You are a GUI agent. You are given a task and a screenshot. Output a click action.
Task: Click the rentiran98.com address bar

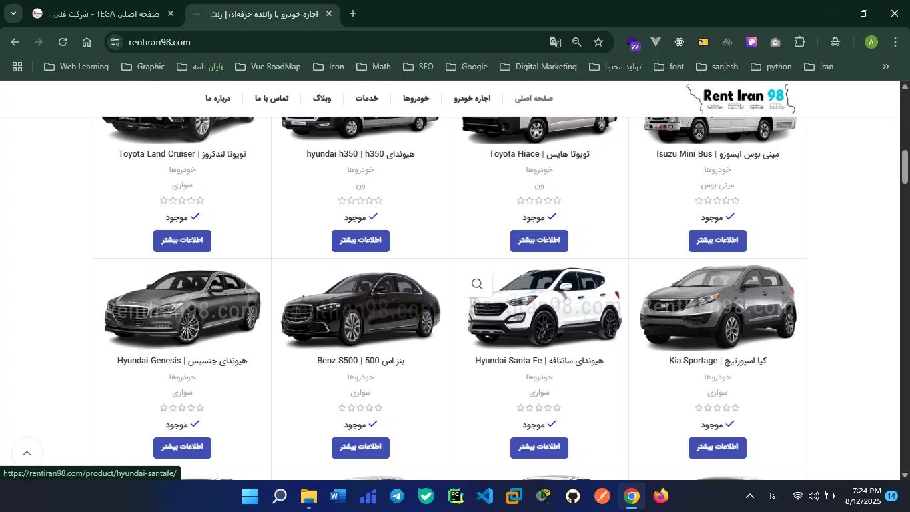click(x=333, y=42)
